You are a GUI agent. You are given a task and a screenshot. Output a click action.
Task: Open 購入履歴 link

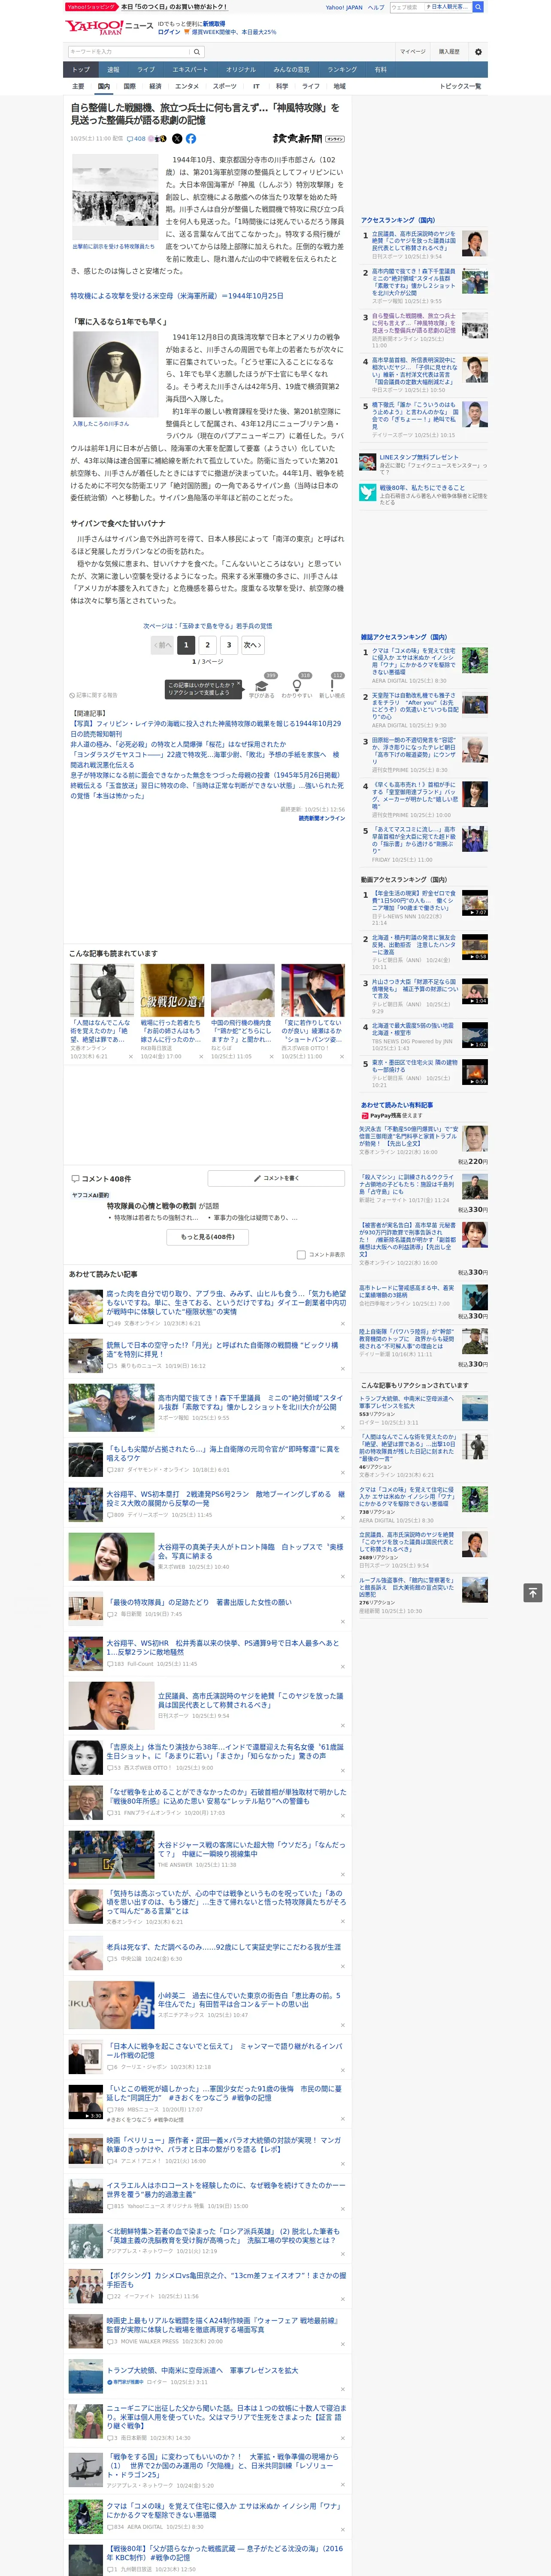[x=449, y=52]
